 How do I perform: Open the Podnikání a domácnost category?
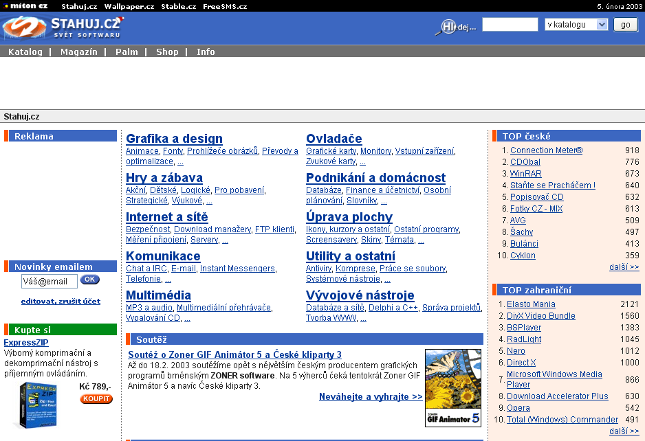(375, 177)
